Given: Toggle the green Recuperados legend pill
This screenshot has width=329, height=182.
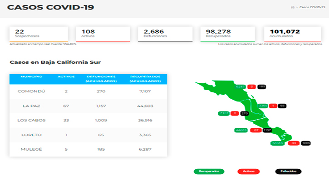Looking at the screenshot, I should pos(209,172).
